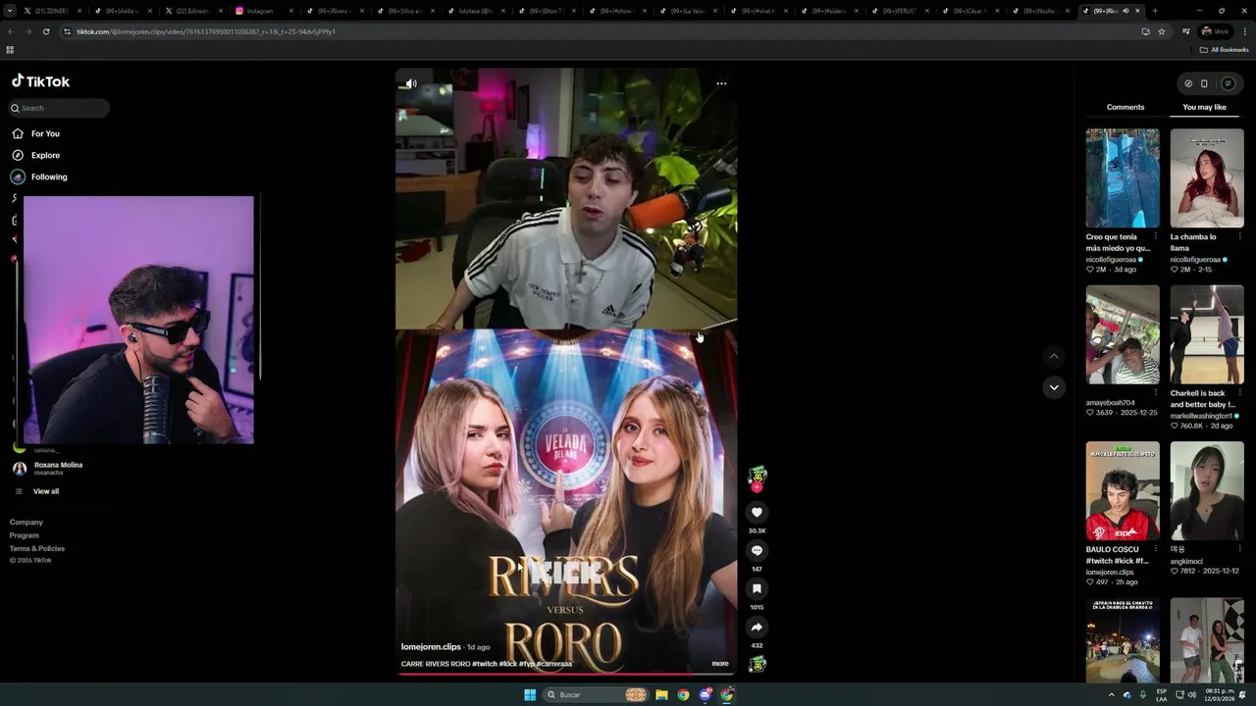The height and width of the screenshot is (706, 1256).
Task: Click the video progress bar
Action: click(x=566, y=674)
